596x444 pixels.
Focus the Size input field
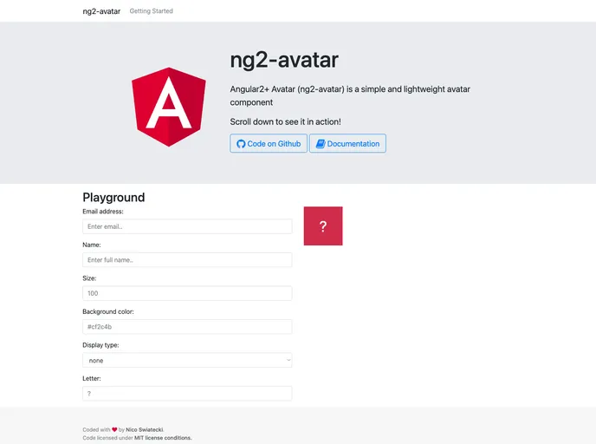click(x=187, y=293)
